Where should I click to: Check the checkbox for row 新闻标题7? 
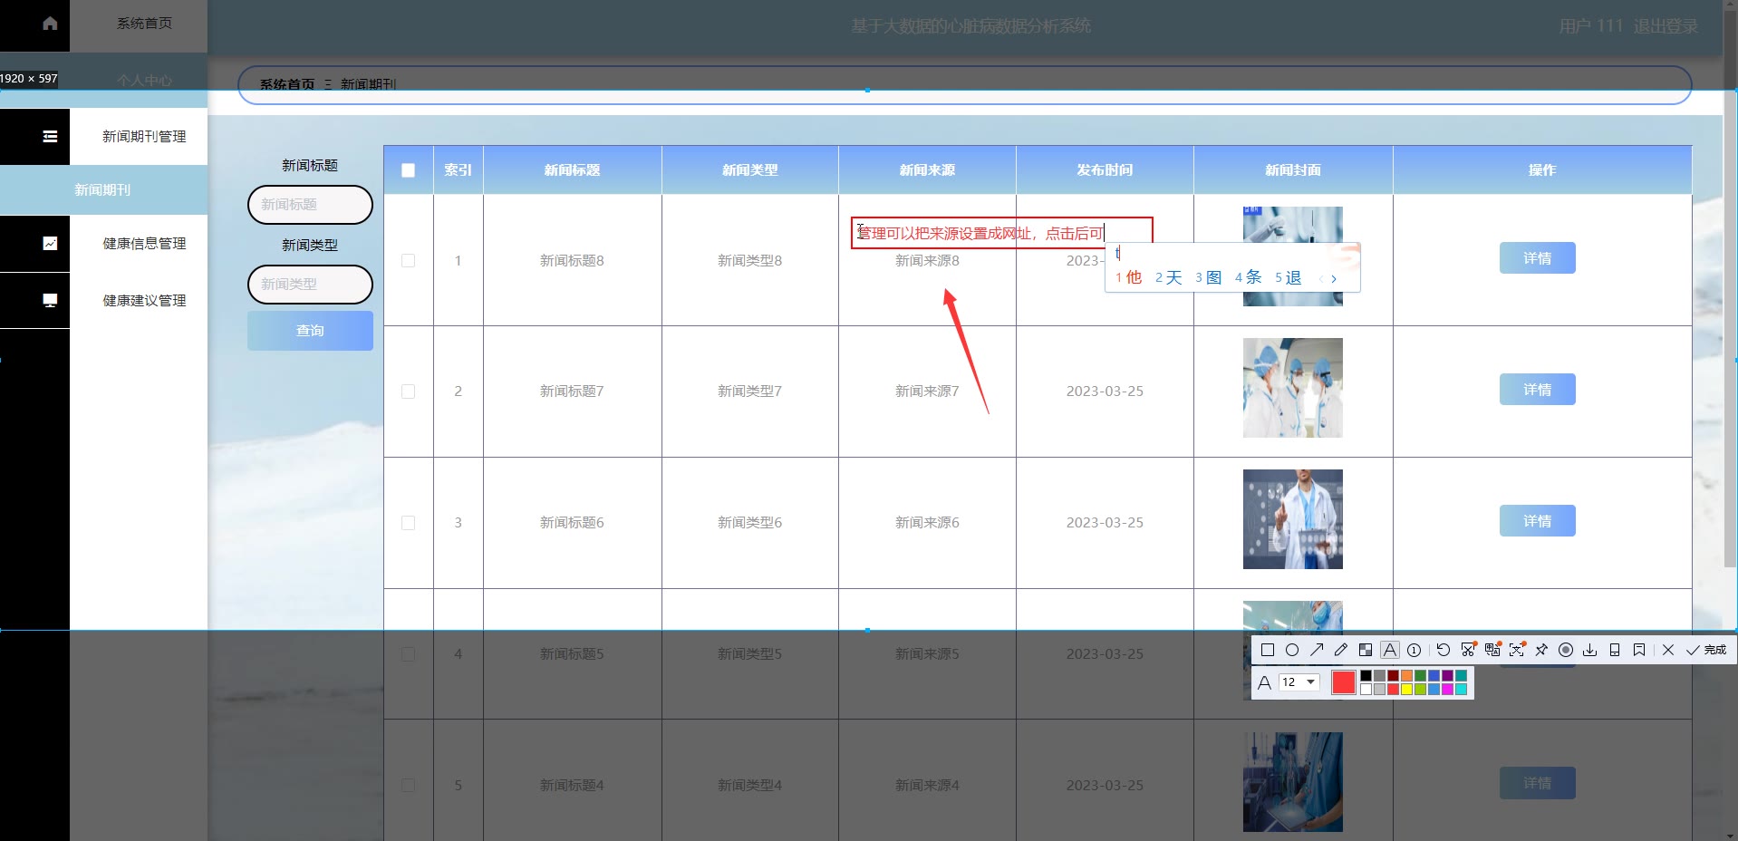coord(408,391)
